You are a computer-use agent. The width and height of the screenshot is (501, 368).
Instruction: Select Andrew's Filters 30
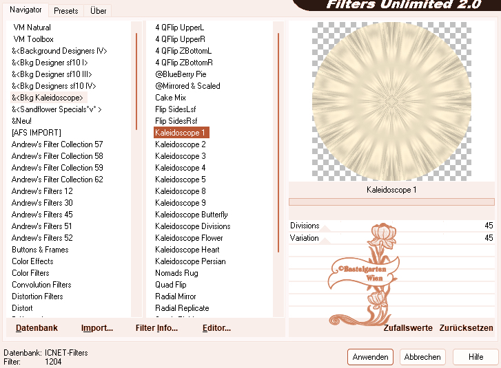click(x=42, y=203)
